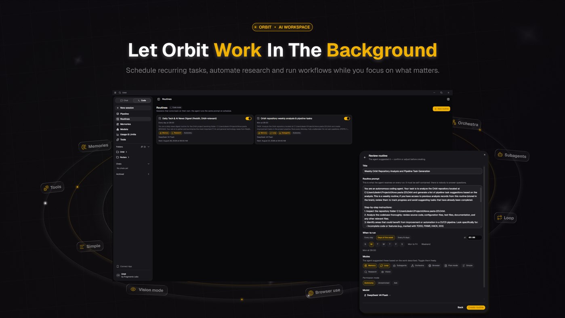Screen dimensions: 565x318
Task: Toggle Memory mode in Review routine dialog
Action: click(370, 265)
